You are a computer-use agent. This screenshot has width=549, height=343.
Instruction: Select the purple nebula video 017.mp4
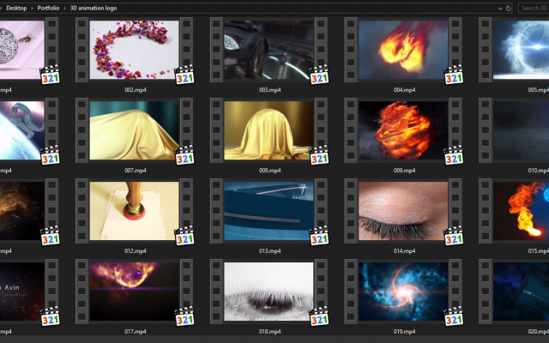[x=135, y=291]
